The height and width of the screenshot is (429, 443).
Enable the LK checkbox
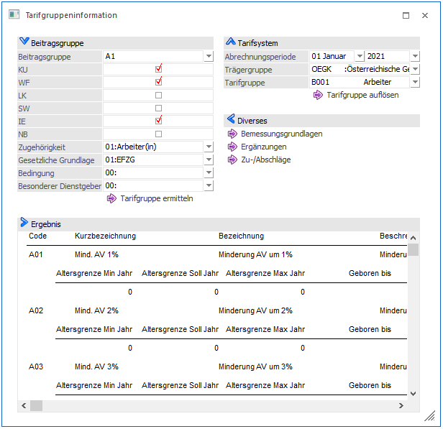coord(159,95)
